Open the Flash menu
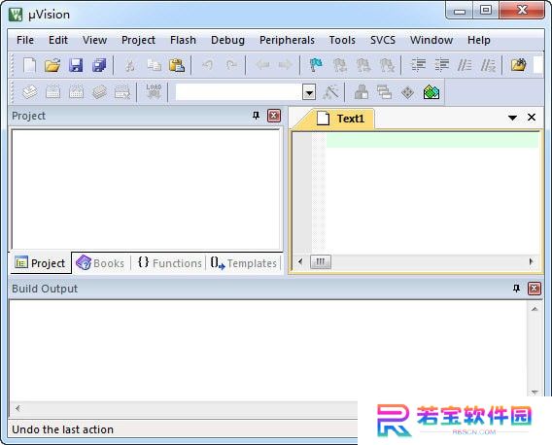This screenshot has width=552, height=445. point(183,40)
